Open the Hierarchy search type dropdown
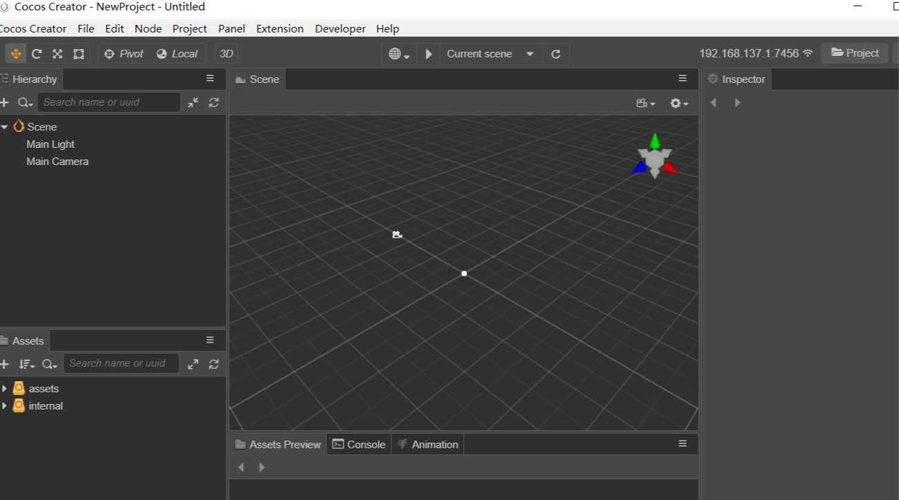Screen dimensions: 899x500 [x=26, y=102]
